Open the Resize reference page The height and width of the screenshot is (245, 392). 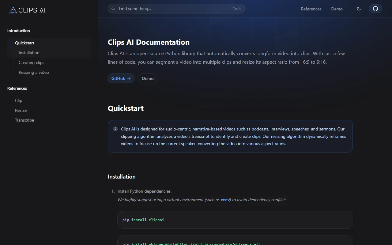pyautogui.click(x=21, y=110)
